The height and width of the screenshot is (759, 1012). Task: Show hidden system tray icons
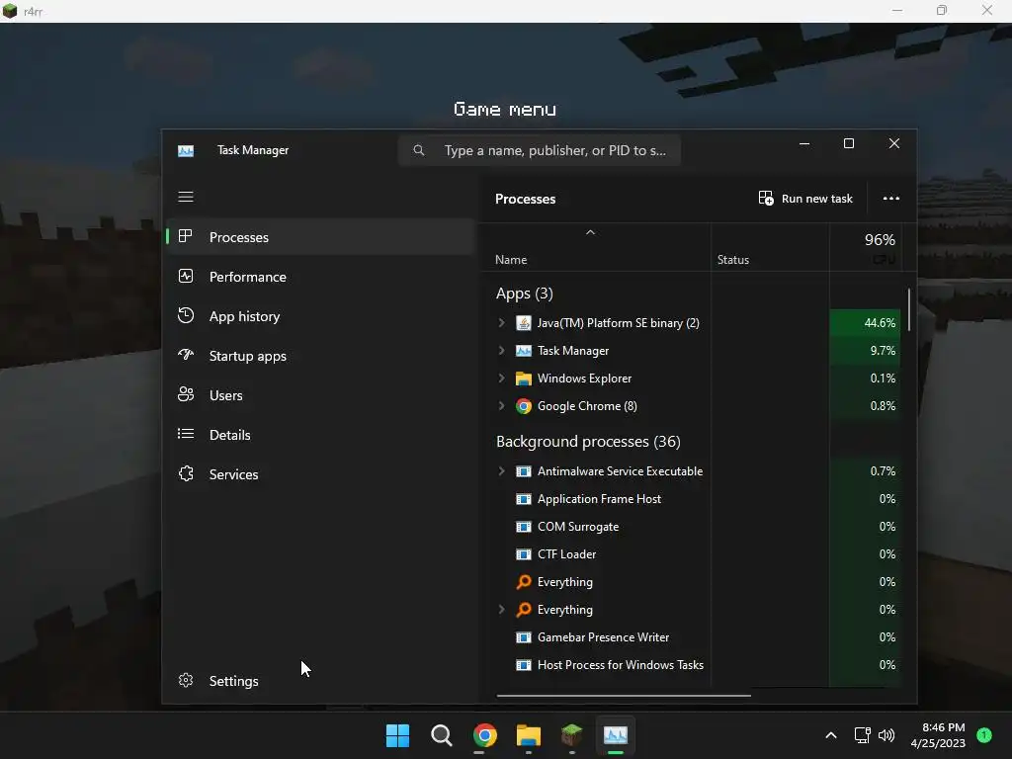831,735
